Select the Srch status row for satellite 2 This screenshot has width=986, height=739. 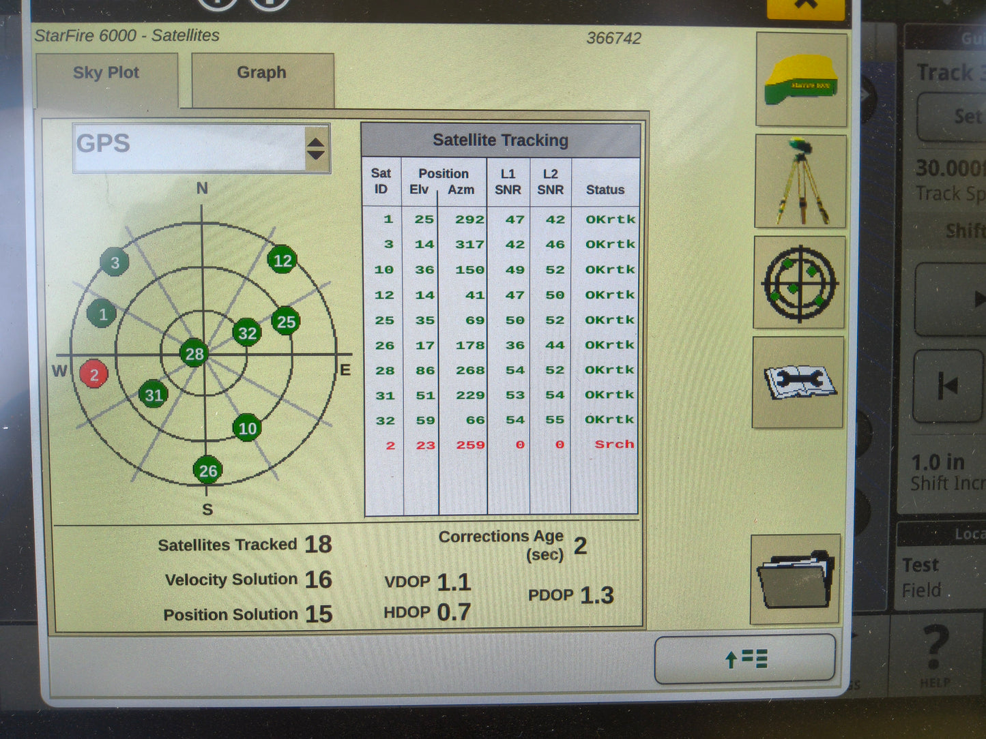[x=613, y=444]
